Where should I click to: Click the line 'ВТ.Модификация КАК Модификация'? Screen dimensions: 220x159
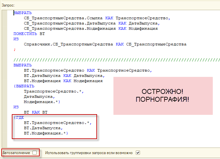pos(63,81)
